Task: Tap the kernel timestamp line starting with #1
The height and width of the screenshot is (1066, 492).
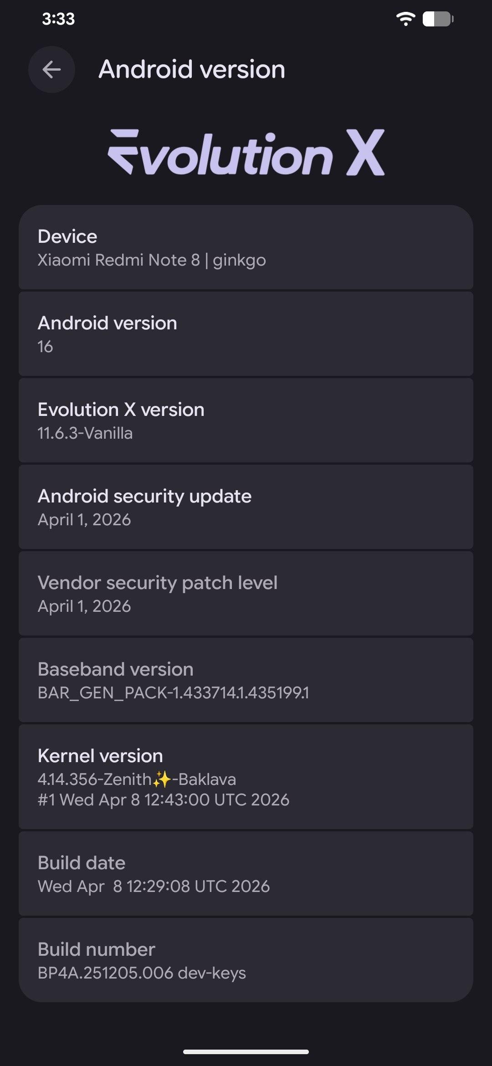Action: point(163,800)
